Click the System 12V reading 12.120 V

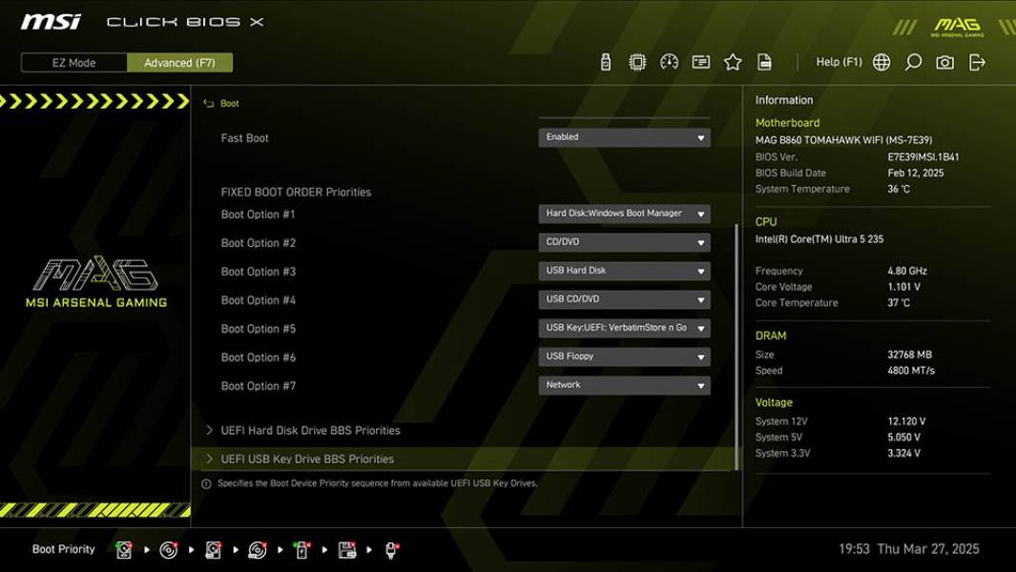[x=906, y=421]
